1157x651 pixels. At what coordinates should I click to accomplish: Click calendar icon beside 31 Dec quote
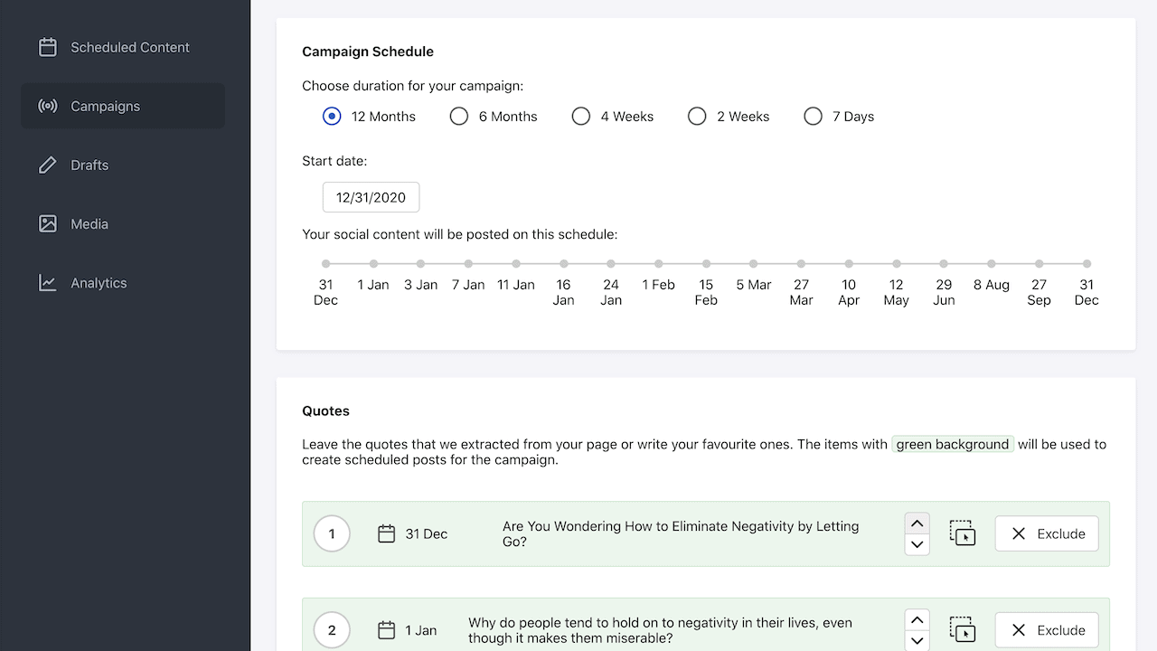click(386, 533)
